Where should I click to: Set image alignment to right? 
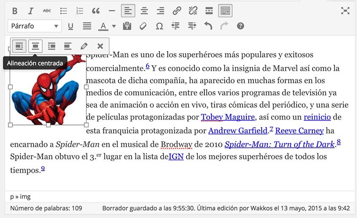point(51,46)
